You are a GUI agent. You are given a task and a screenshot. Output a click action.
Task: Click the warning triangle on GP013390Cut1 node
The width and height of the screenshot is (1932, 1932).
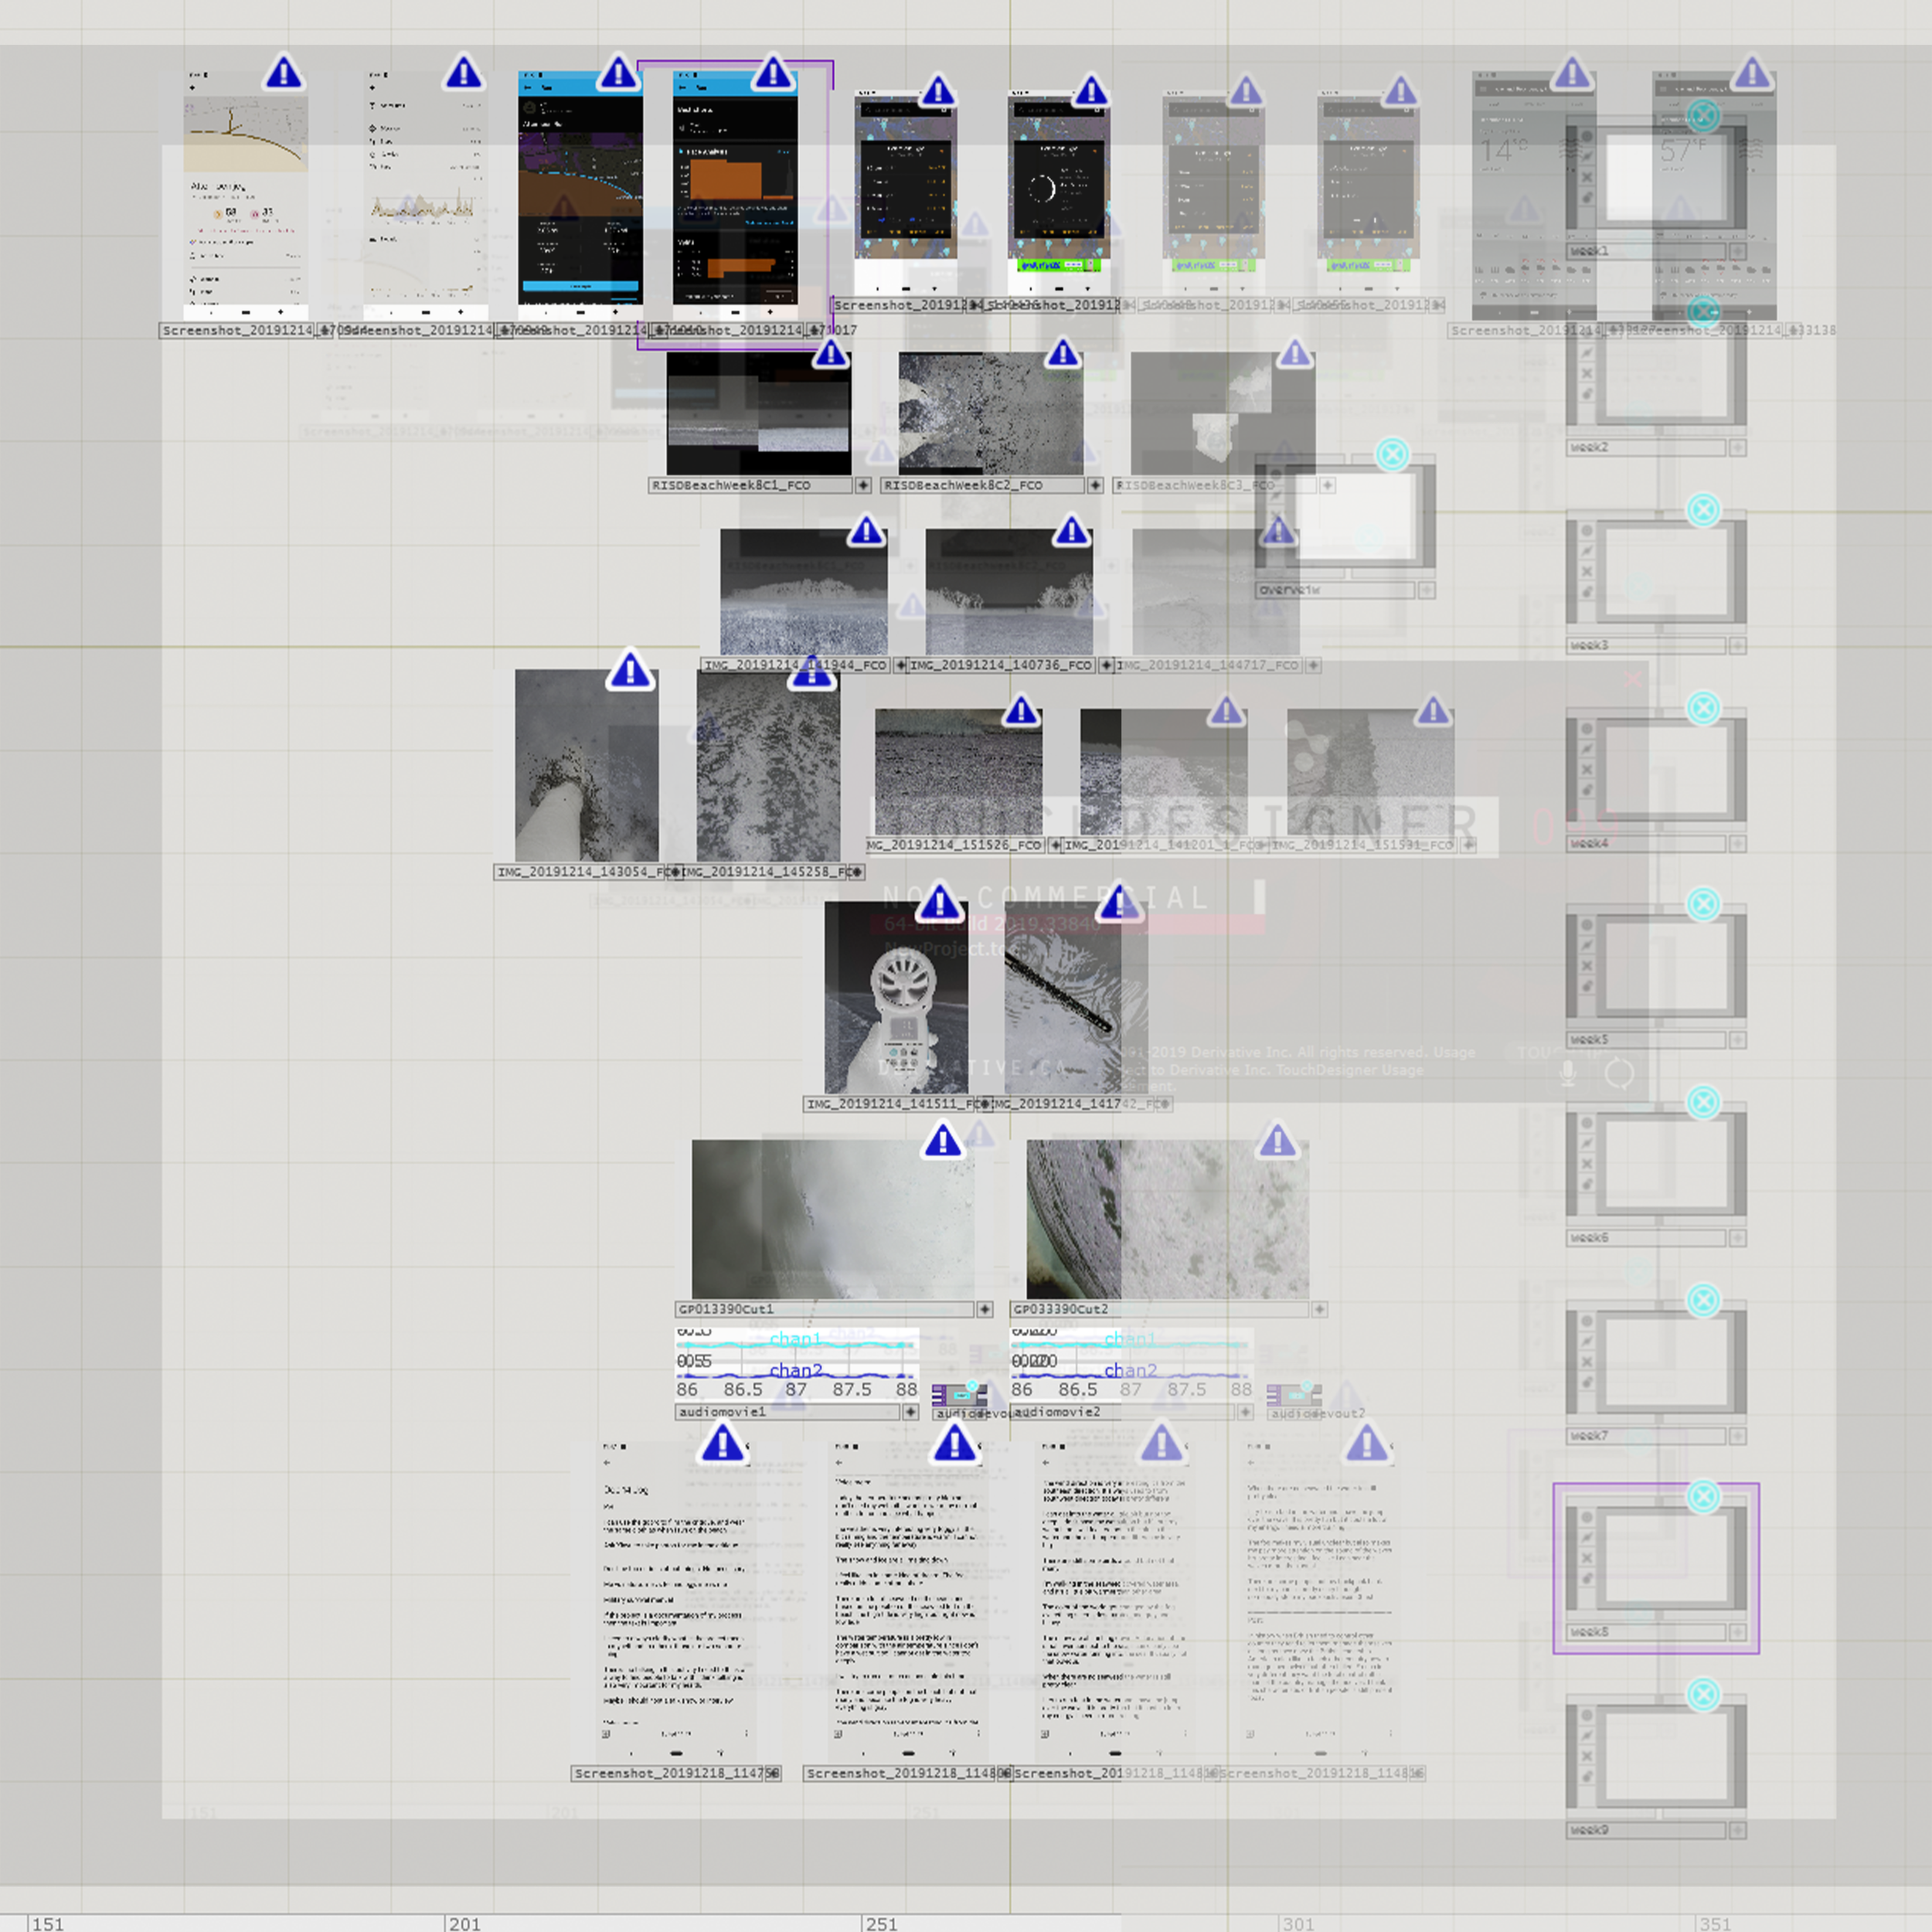click(x=942, y=1140)
